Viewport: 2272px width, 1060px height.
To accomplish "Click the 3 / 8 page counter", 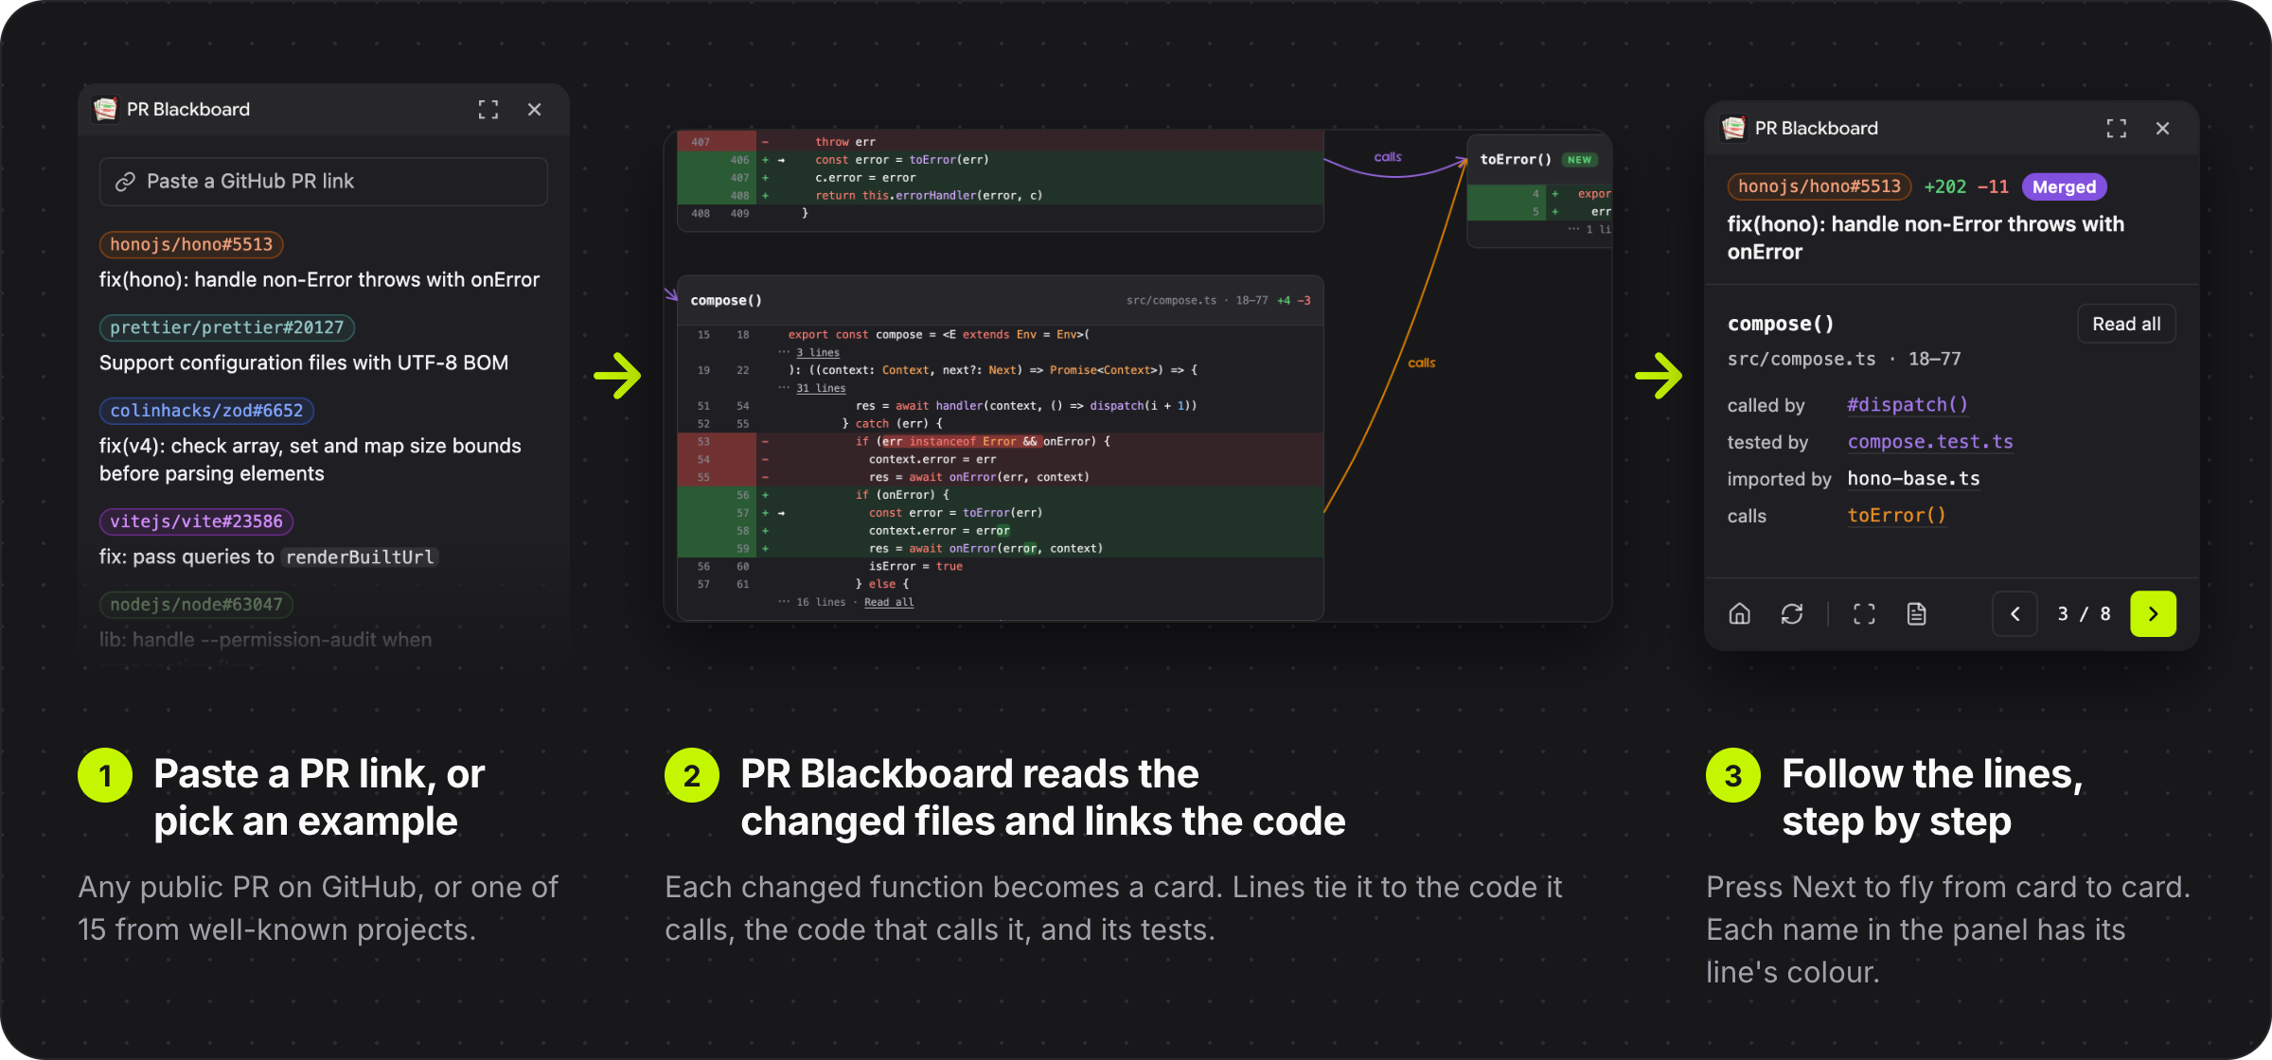I will tap(2084, 614).
